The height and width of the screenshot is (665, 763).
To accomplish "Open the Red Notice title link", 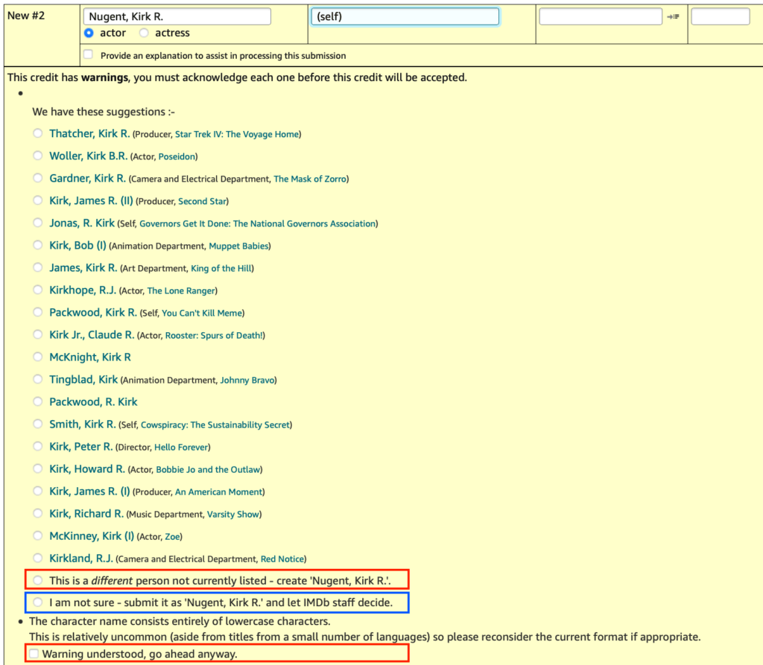I will coord(282,559).
